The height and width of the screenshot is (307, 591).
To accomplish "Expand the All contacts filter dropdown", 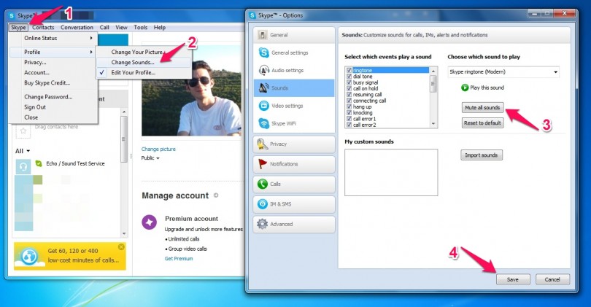I will coord(28,151).
